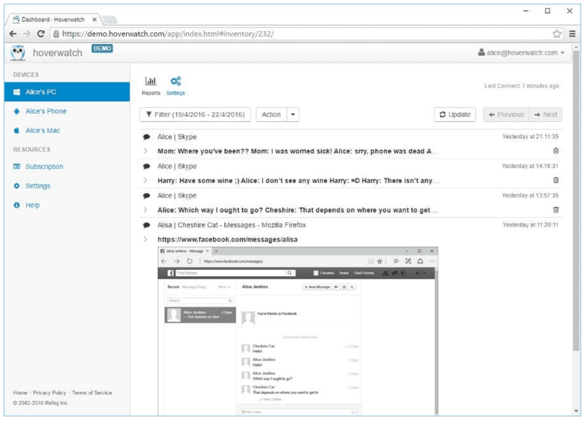
Task: Delete the 13:57:35 Skype entry
Action: coord(556,210)
